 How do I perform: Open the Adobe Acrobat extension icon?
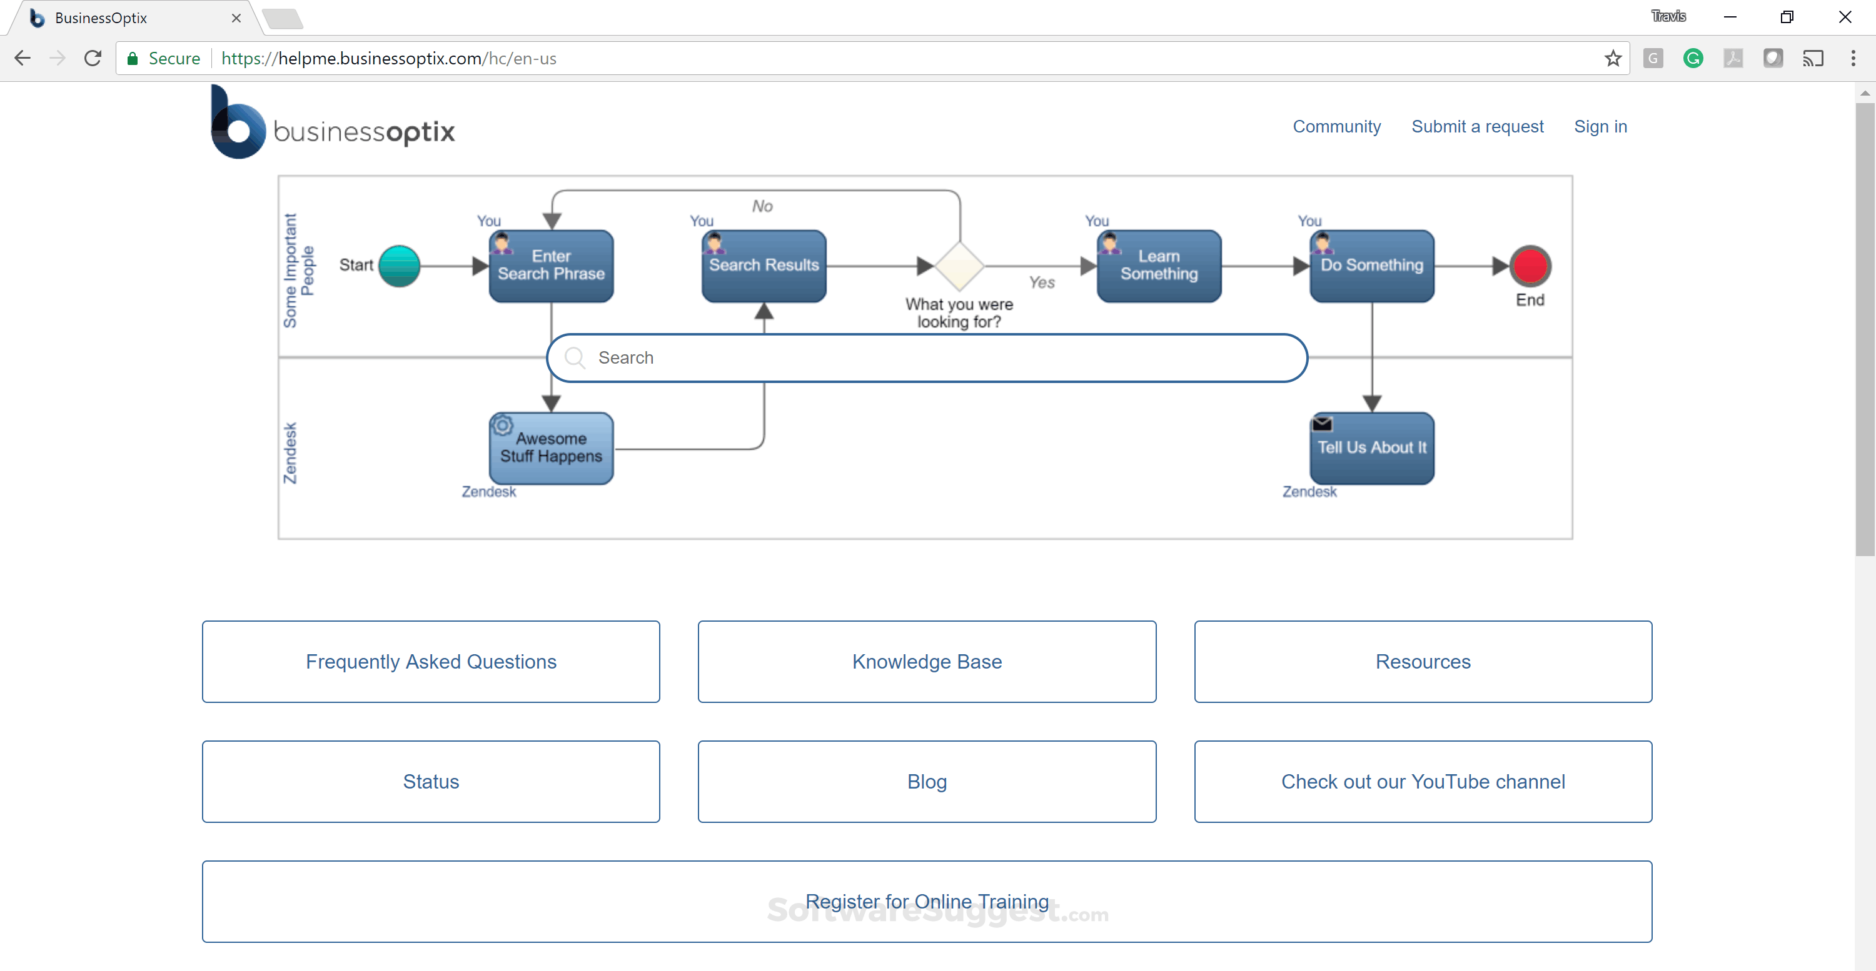point(1734,58)
